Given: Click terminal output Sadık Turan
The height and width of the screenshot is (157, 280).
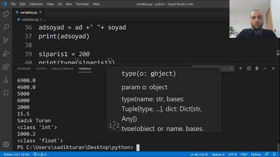Looking at the screenshot, I should point(34,120).
